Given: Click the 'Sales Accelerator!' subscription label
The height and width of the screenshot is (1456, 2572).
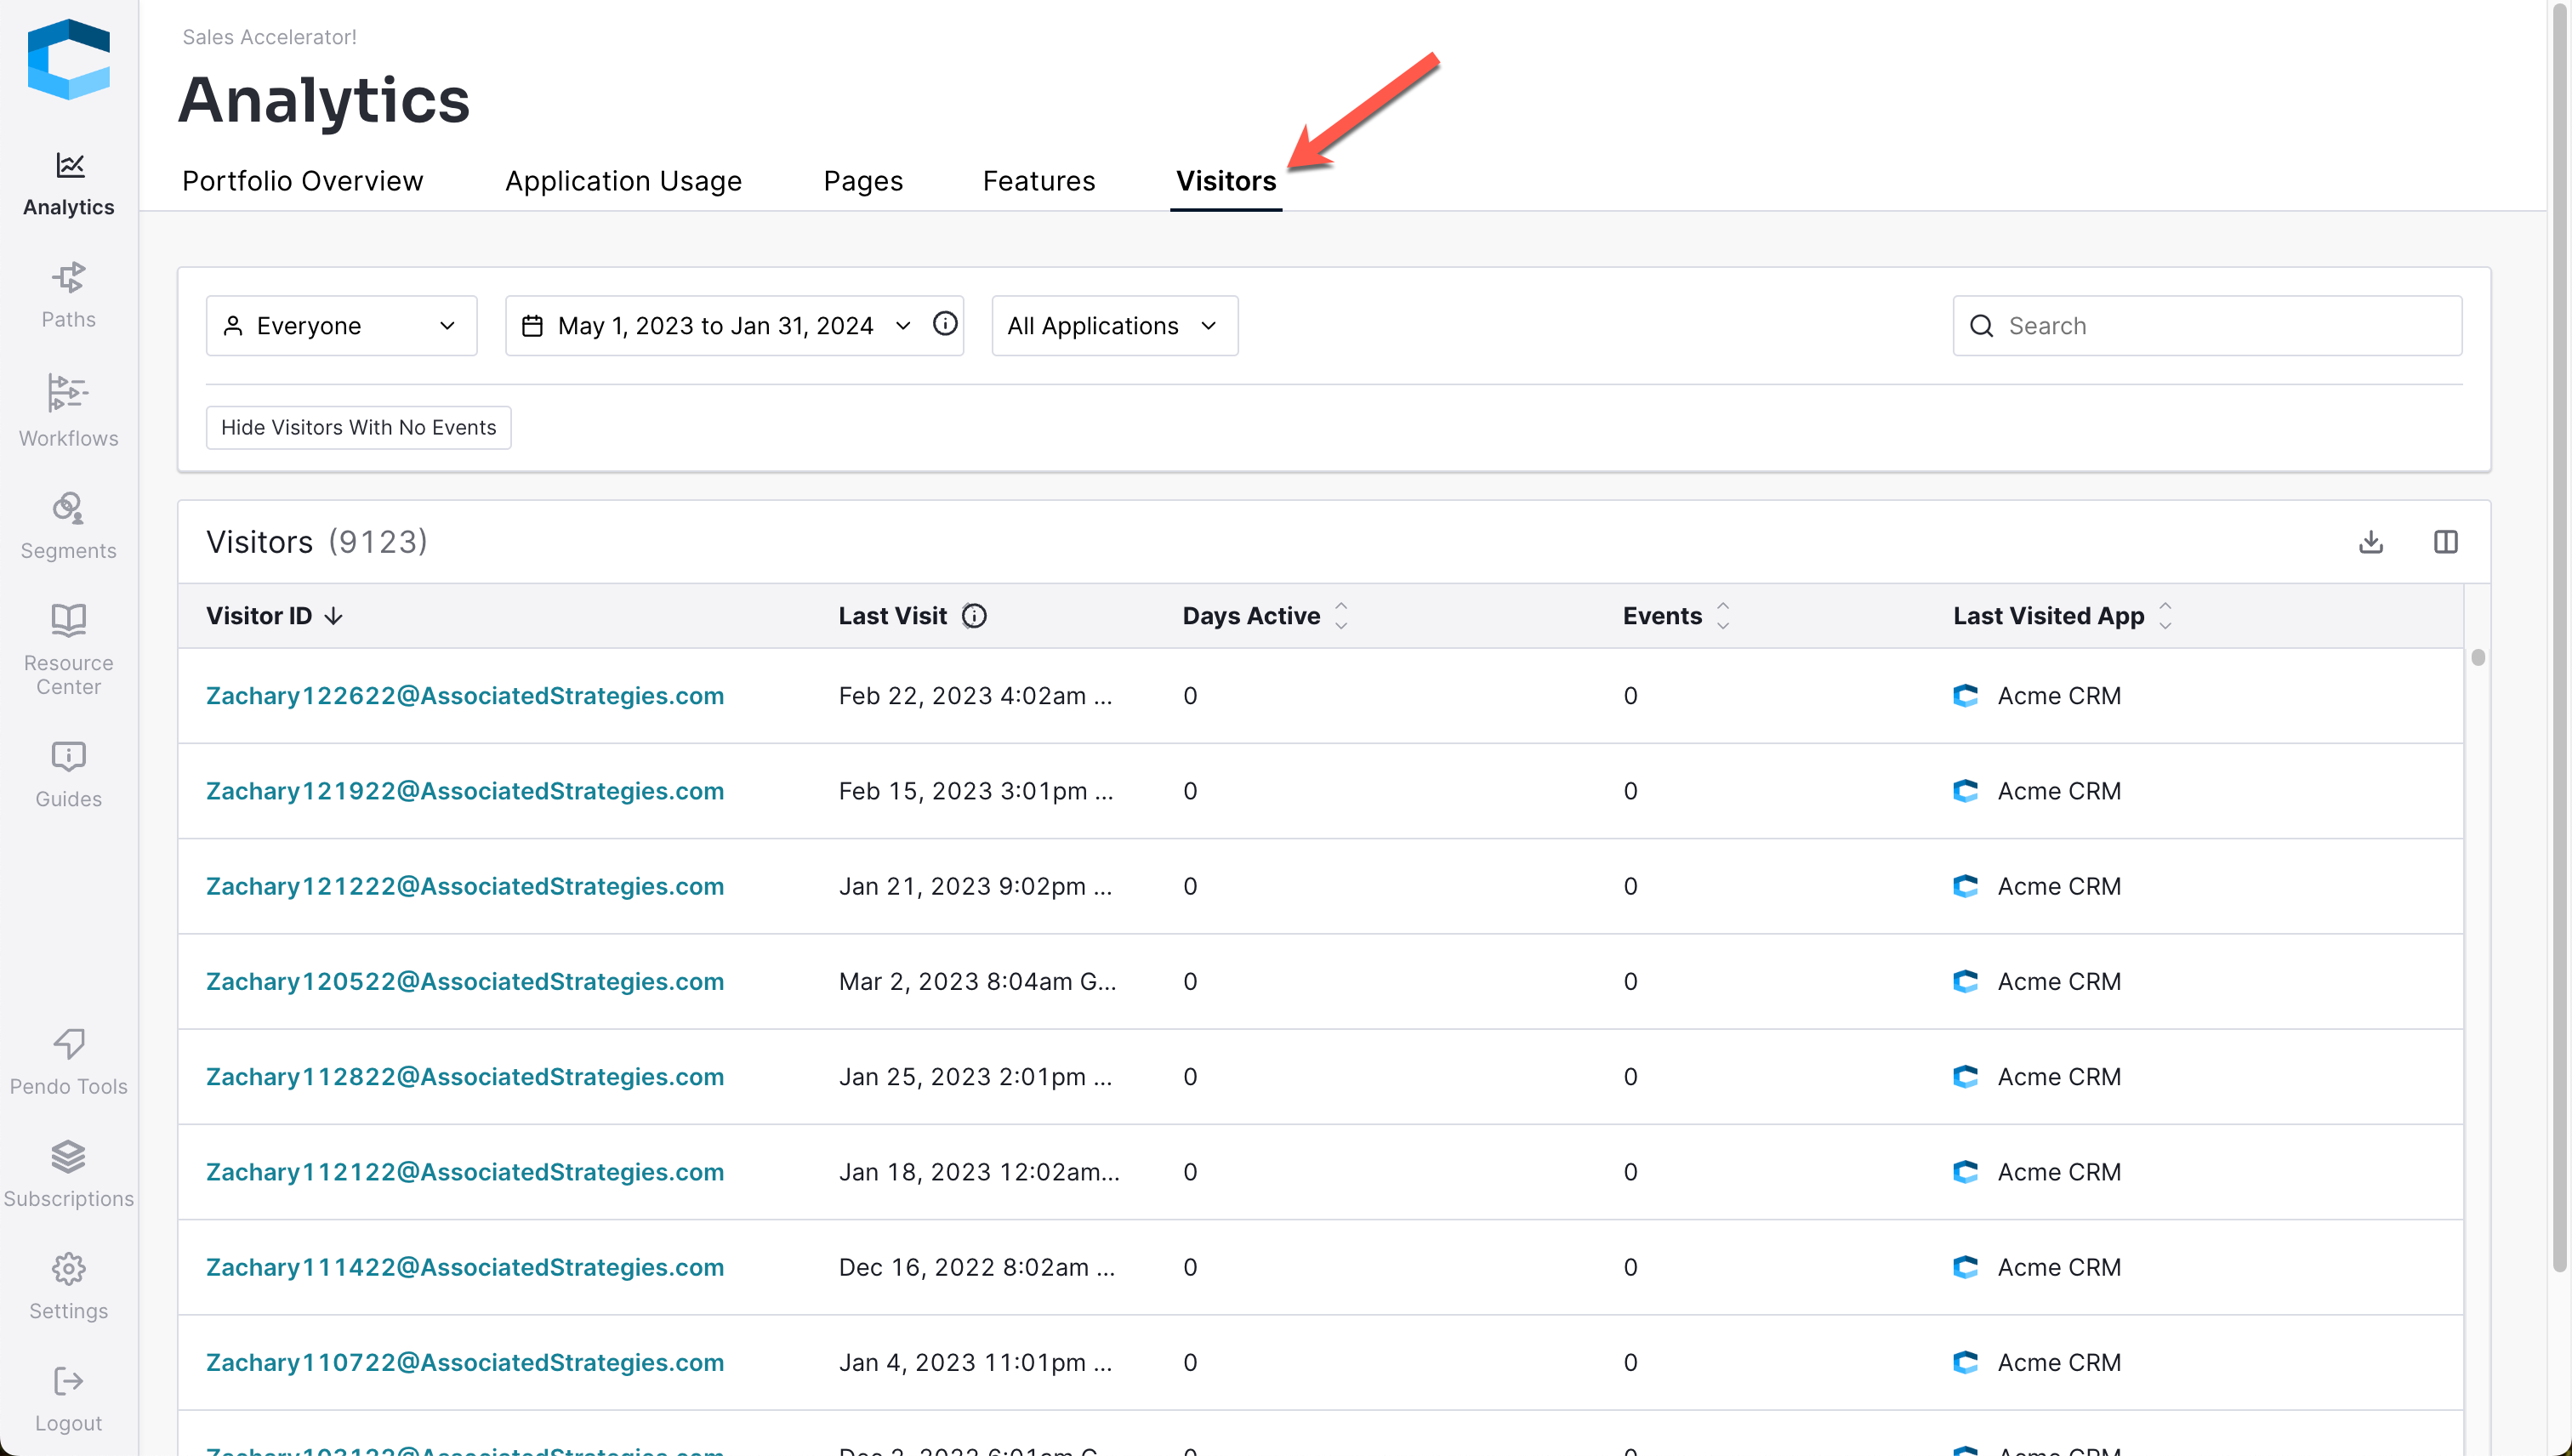Looking at the screenshot, I should coord(269,37).
